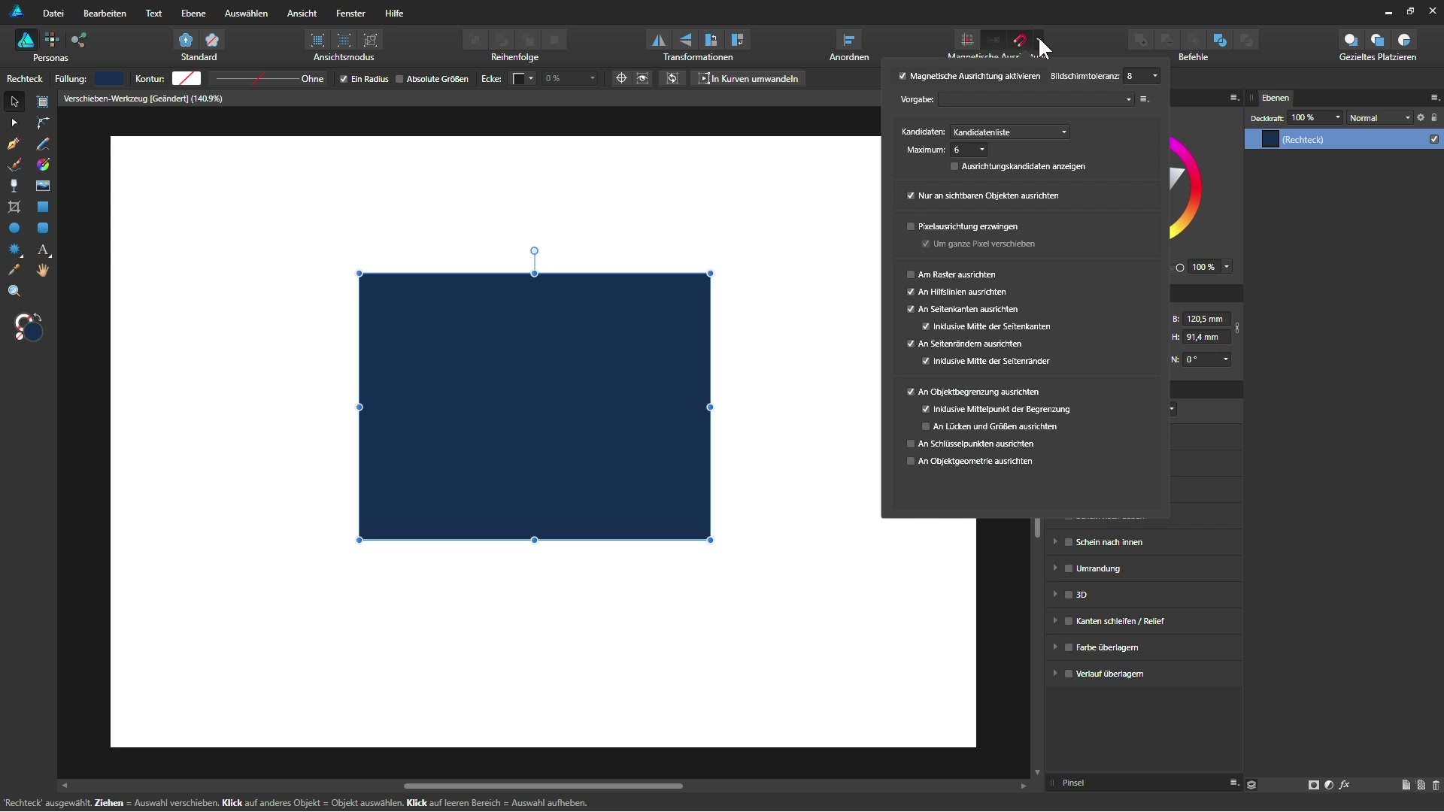The width and height of the screenshot is (1444, 812).
Task: Open the Normal blend mode dropdown
Action: pos(1379,118)
